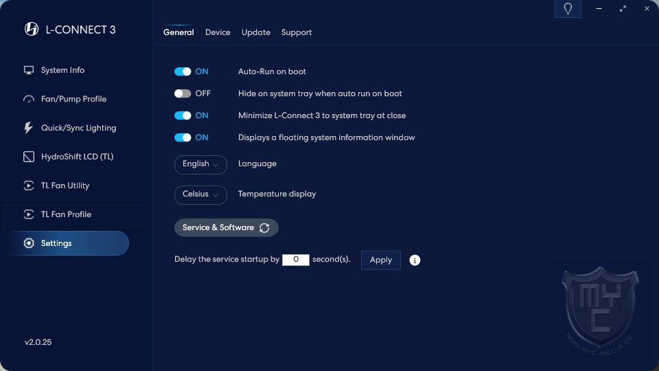The height and width of the screenshot is (371, 659).
Task: Open the Support tab
Action: (x=297, y=32)
